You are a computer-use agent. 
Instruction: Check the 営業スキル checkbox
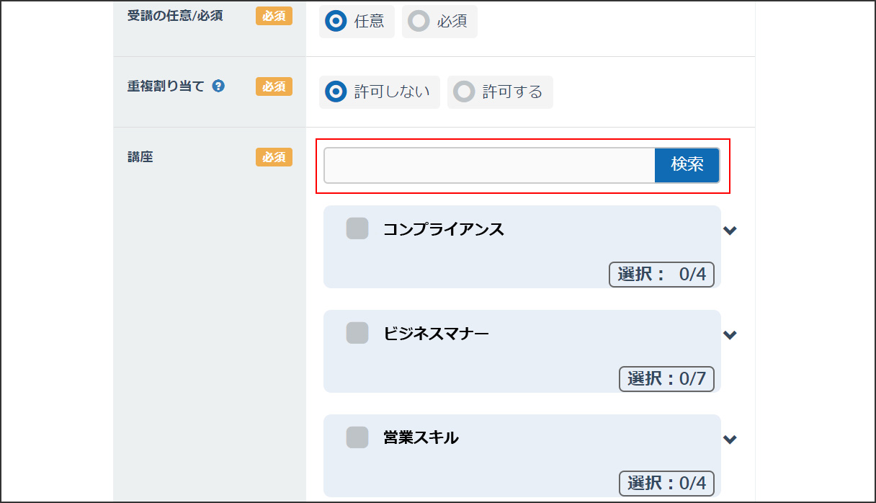pyautogui.click(x=357, y=437)
